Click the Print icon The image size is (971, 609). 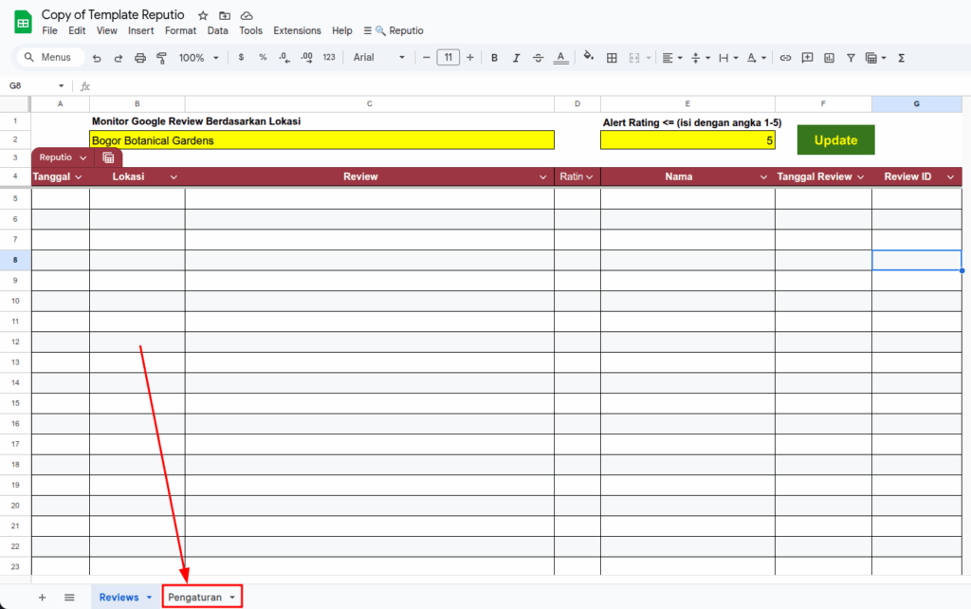click(x=140, y=58)
